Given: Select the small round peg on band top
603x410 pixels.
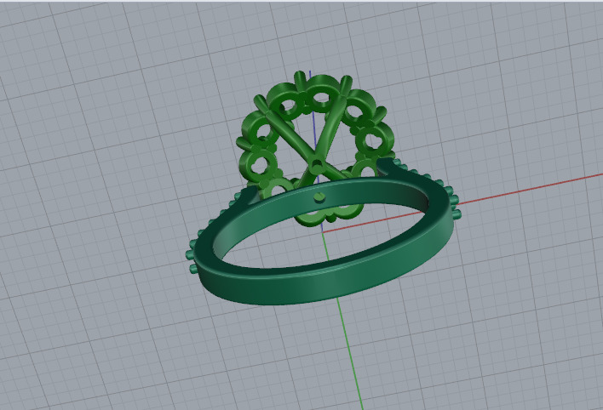Looking at the screenshot, I should (319, 197).
